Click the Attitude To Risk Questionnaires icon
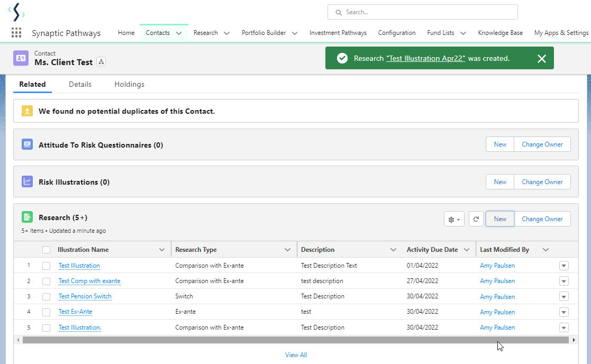 click(x=27, y=144)
